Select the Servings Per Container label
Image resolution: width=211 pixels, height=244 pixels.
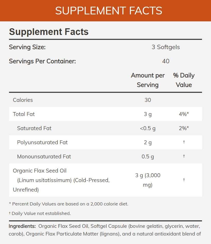42,61
